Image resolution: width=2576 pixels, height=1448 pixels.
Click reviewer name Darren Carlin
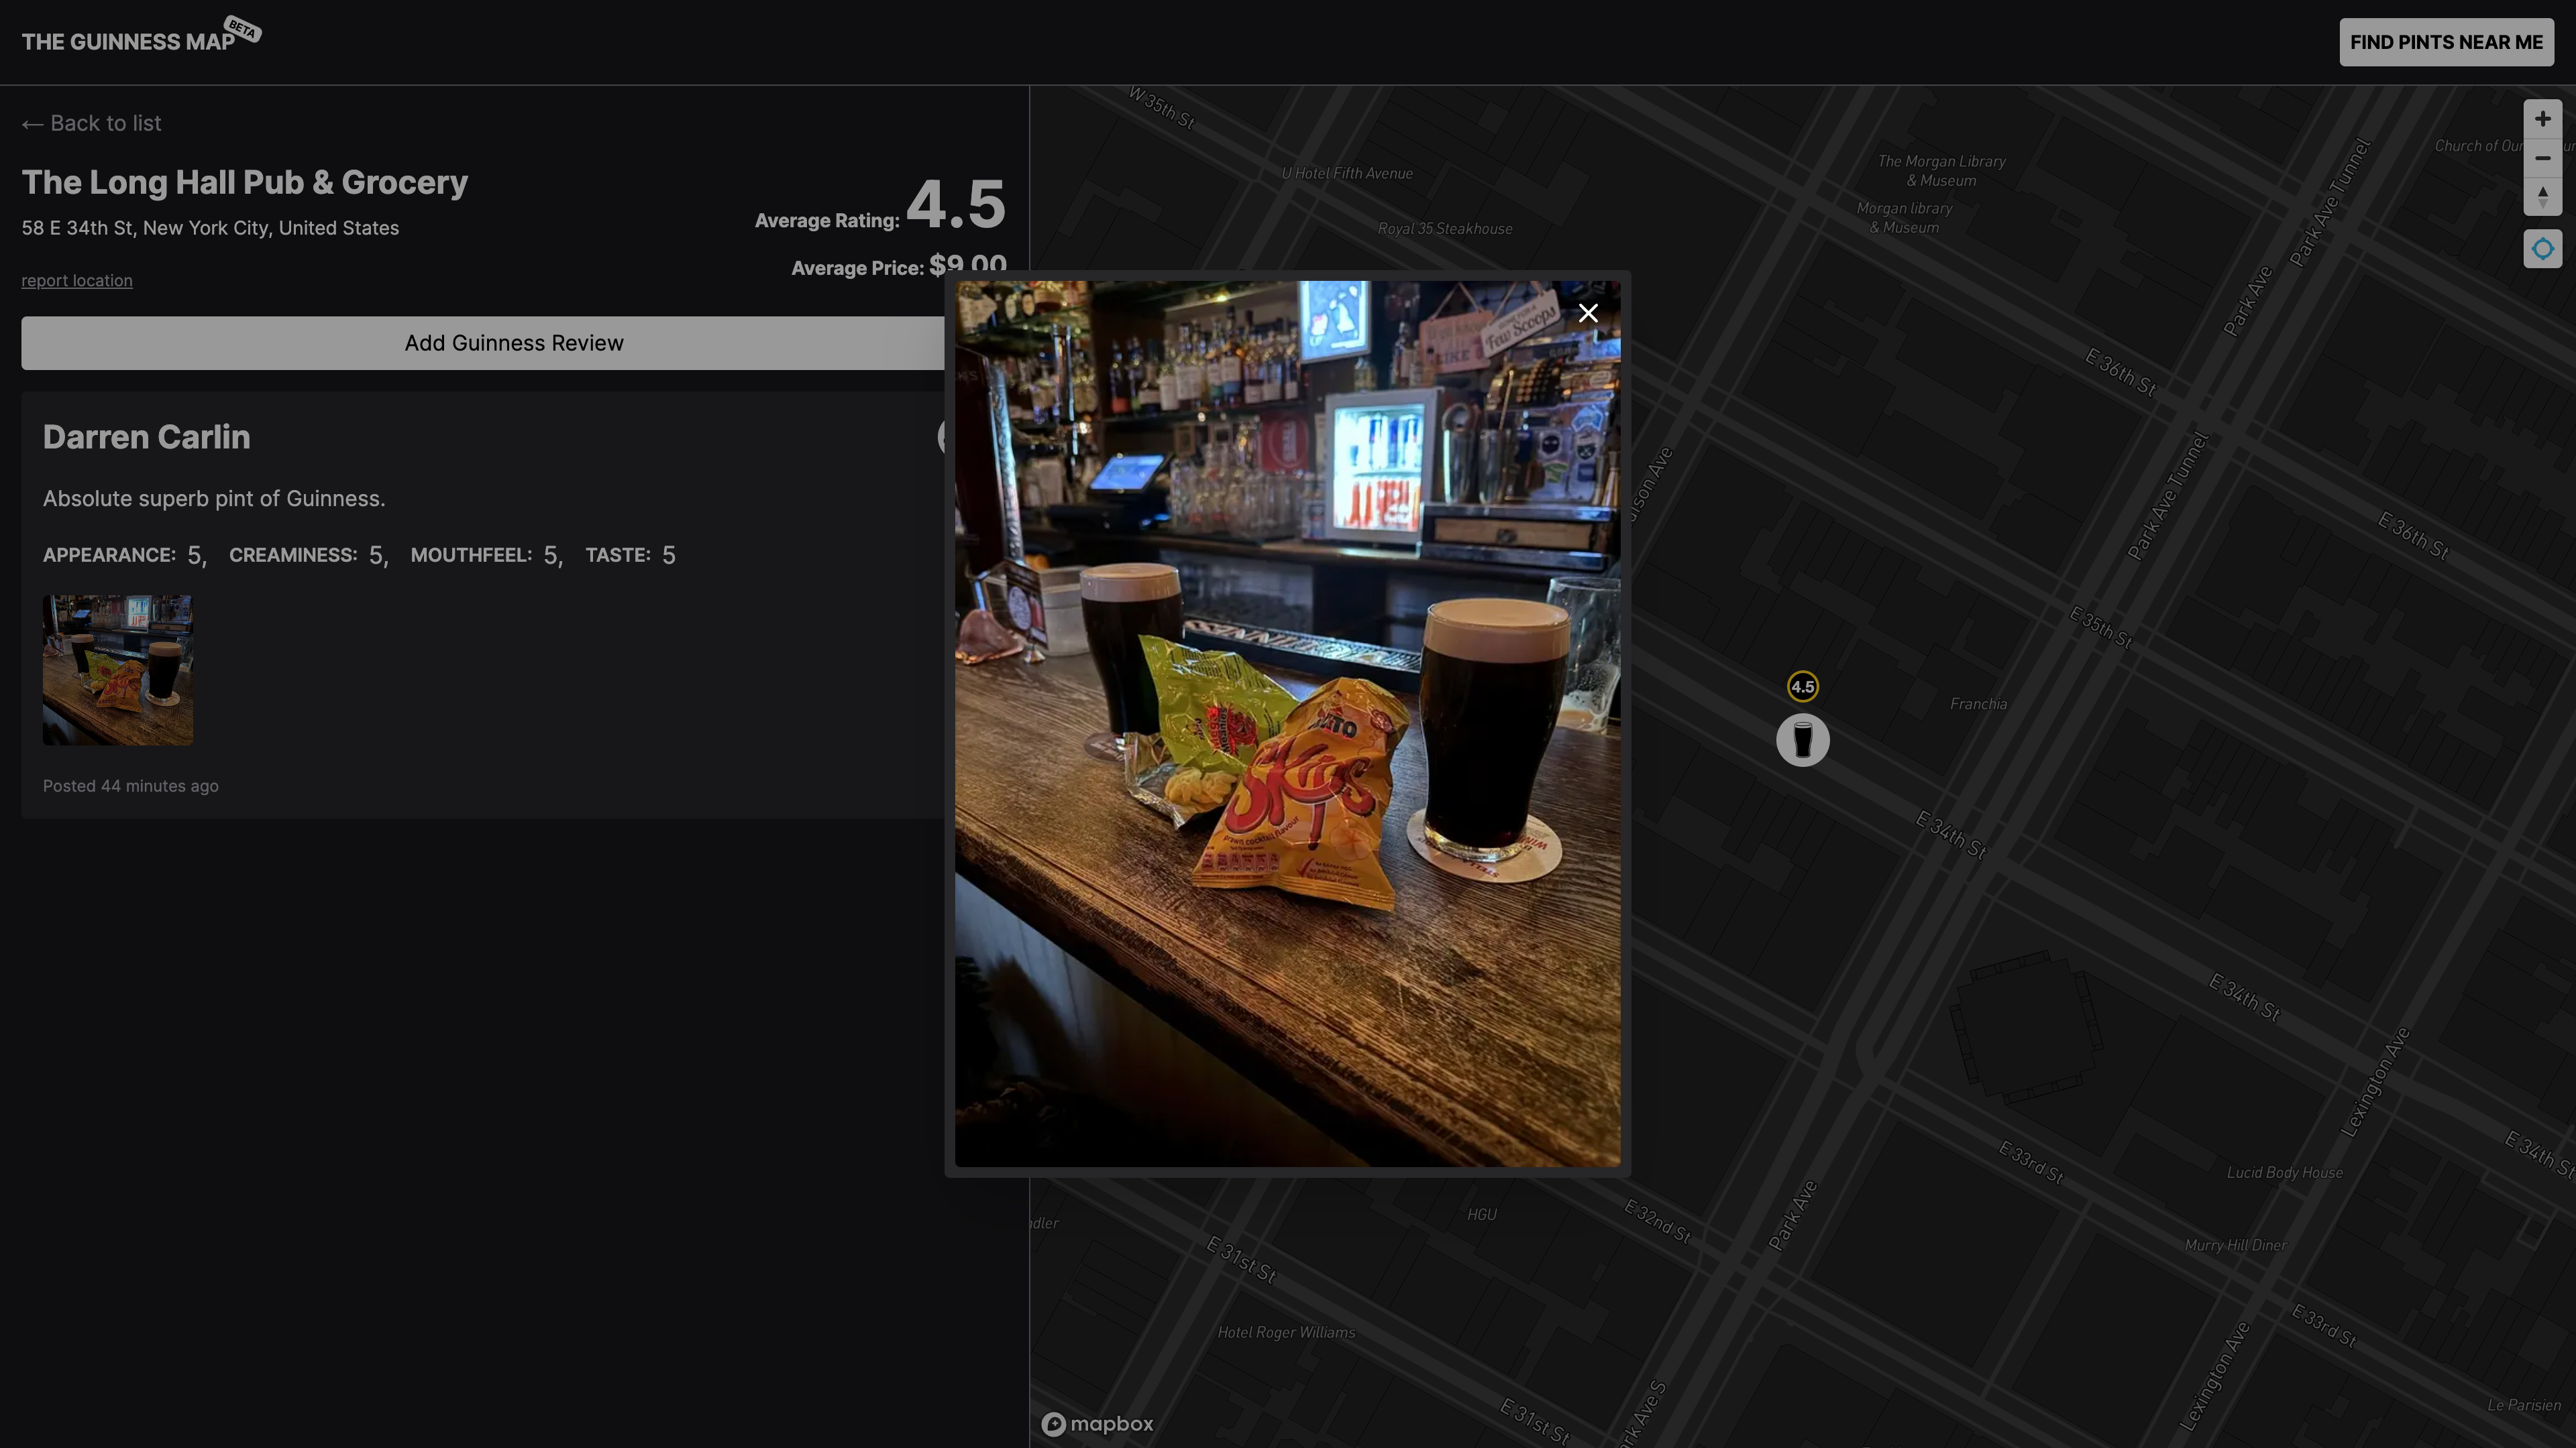click(146, 438)
